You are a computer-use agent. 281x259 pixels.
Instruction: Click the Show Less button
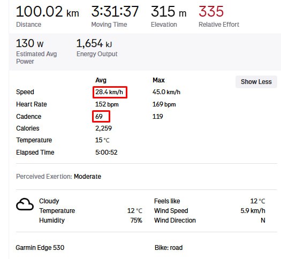256,82
